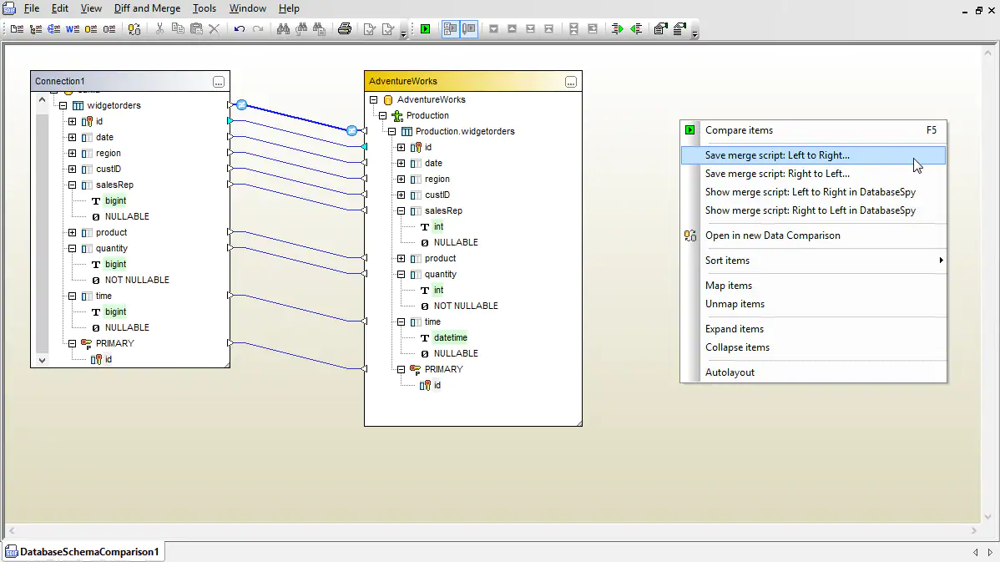The image size is (1000, 562).
Task: Click the ellipsis button on Connection1 panel
Action: pyautogui.click(x=219, y=82)
